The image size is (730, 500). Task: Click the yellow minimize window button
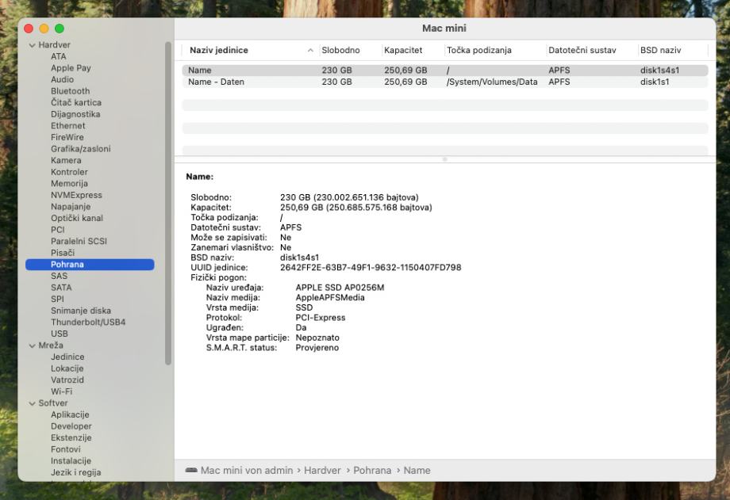pos(45,29)
